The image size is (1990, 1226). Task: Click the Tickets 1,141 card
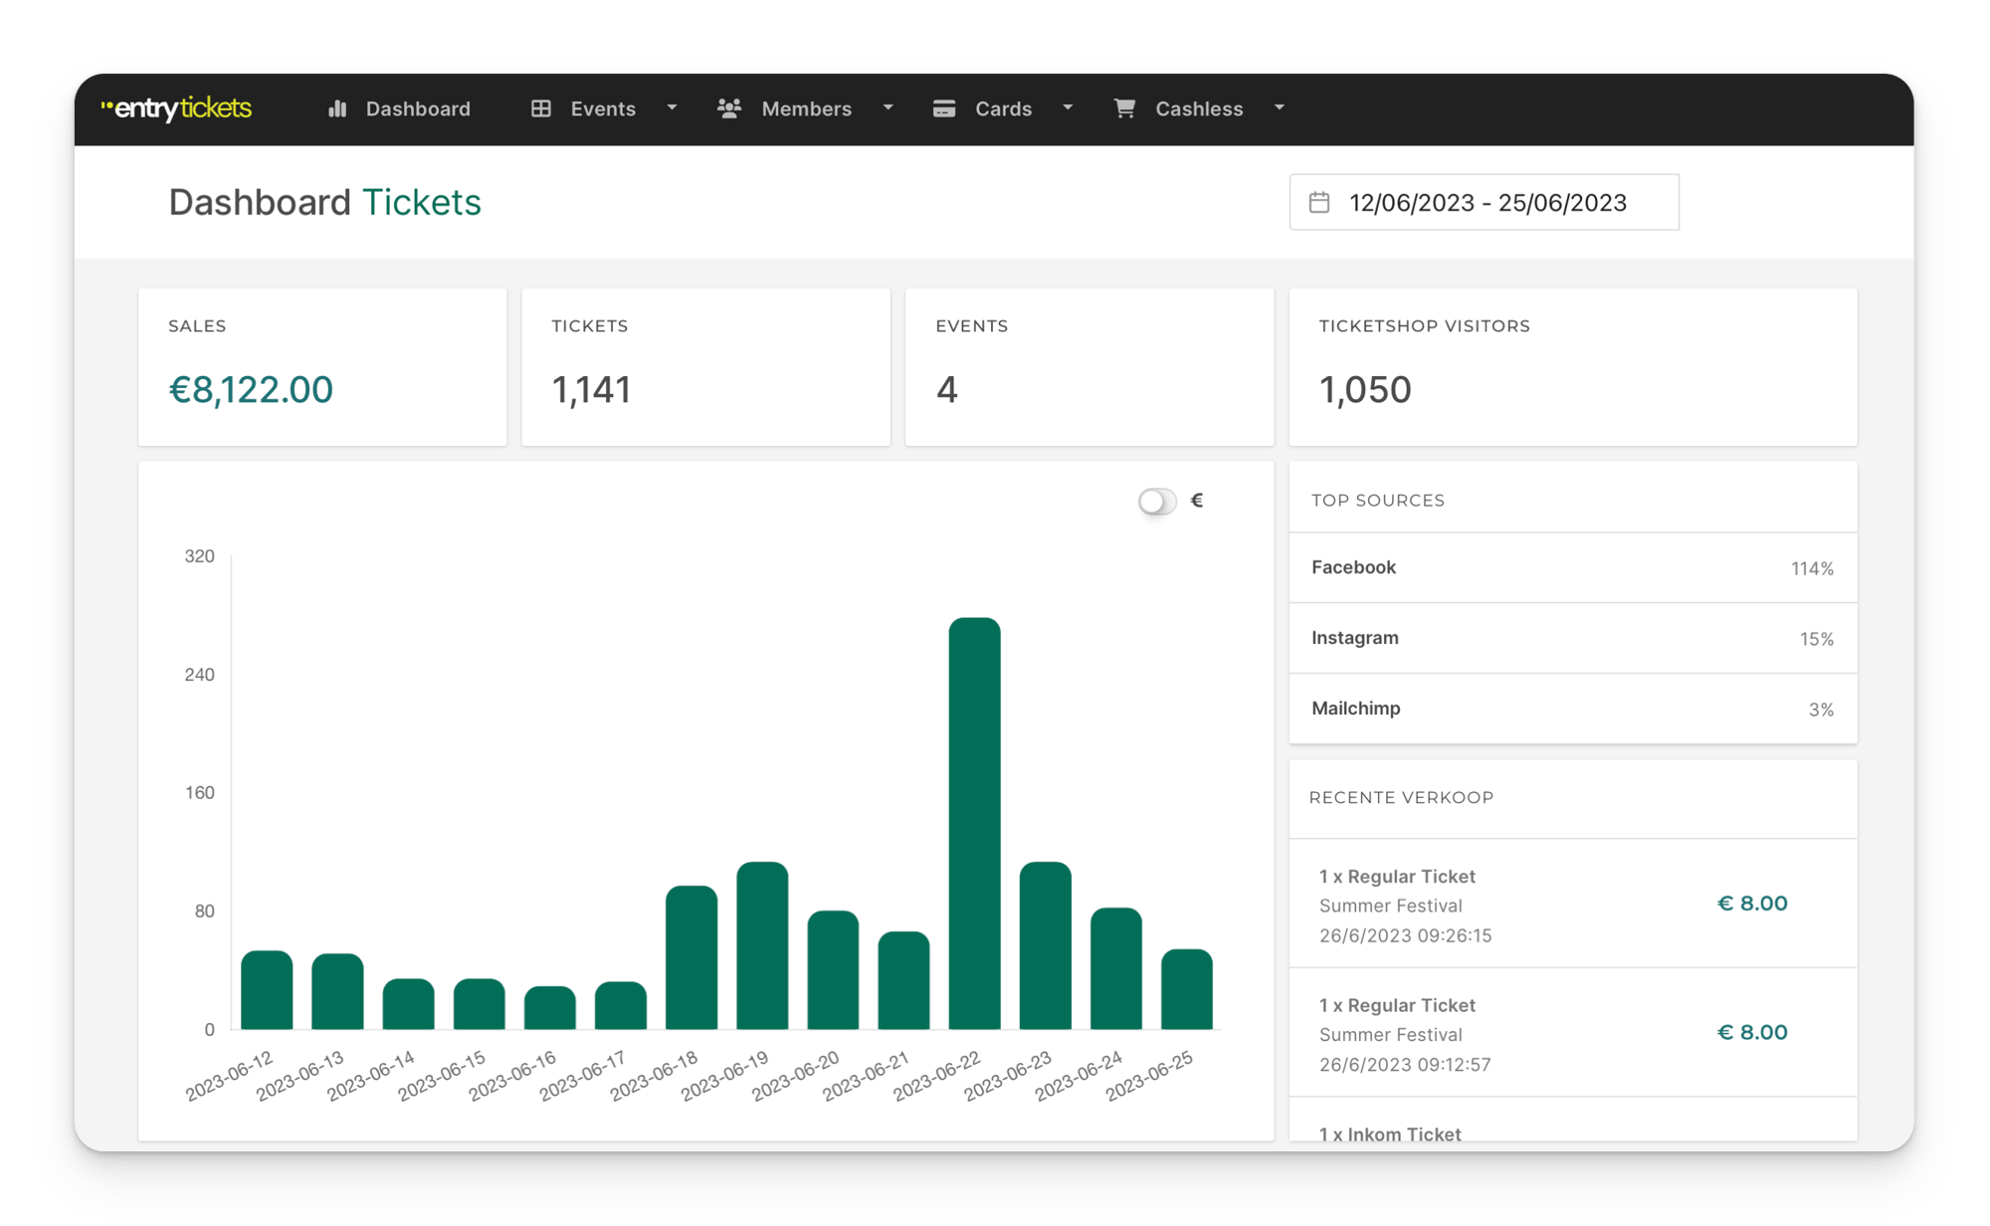tap(705, 367)
